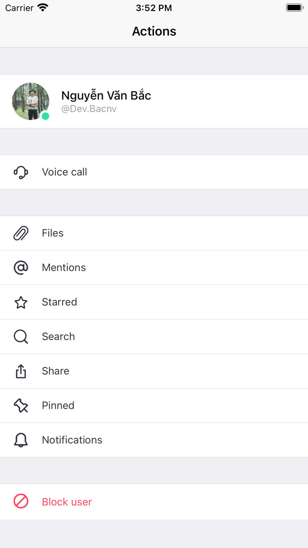The height and width of the screenshot is (548, 308).
Task: Tap the Share text label
Action: tap(55, 371)
